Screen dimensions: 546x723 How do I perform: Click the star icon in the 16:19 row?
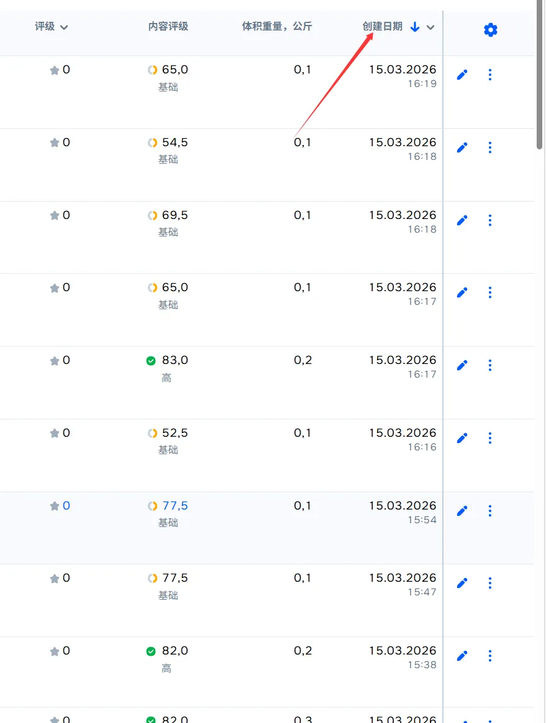click(x=55, y=70)
